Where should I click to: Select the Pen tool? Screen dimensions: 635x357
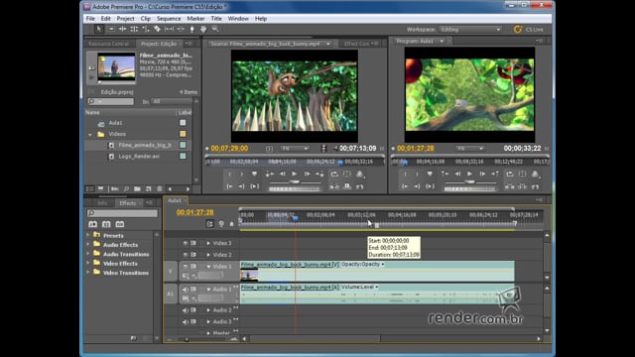[x=191, y=29]
